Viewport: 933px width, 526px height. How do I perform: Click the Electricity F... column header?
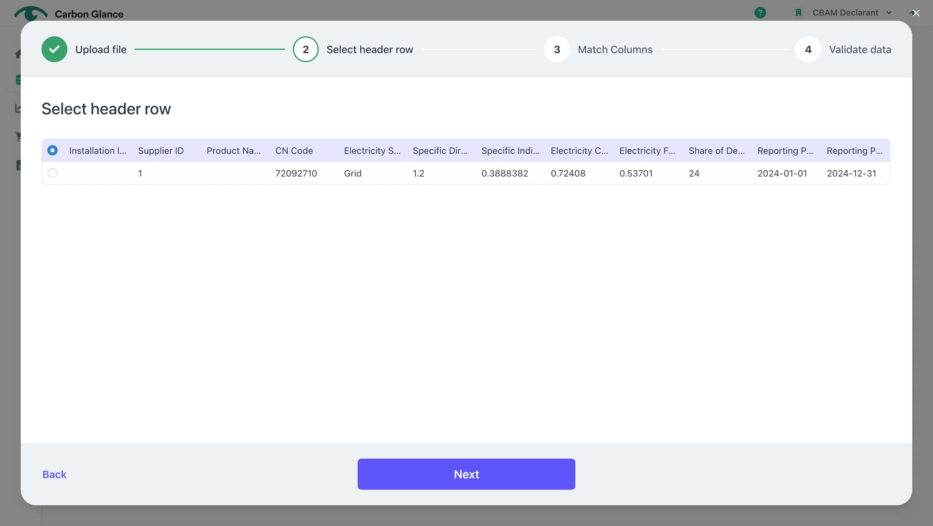[647, 151]
